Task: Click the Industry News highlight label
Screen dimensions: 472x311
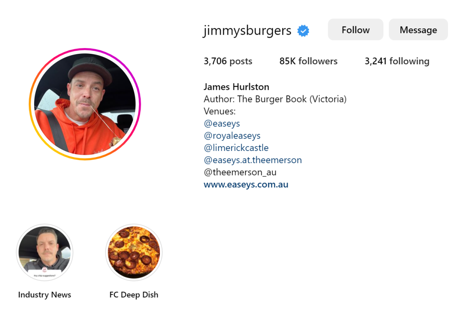Action: pos(45,295)
